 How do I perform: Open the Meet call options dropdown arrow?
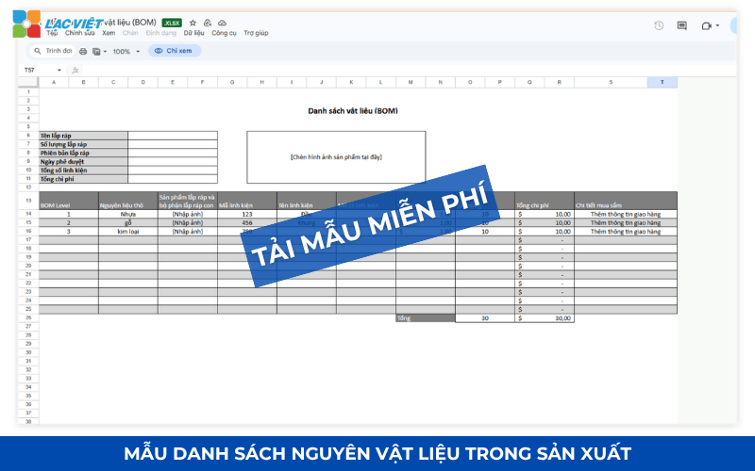[717, 26]
